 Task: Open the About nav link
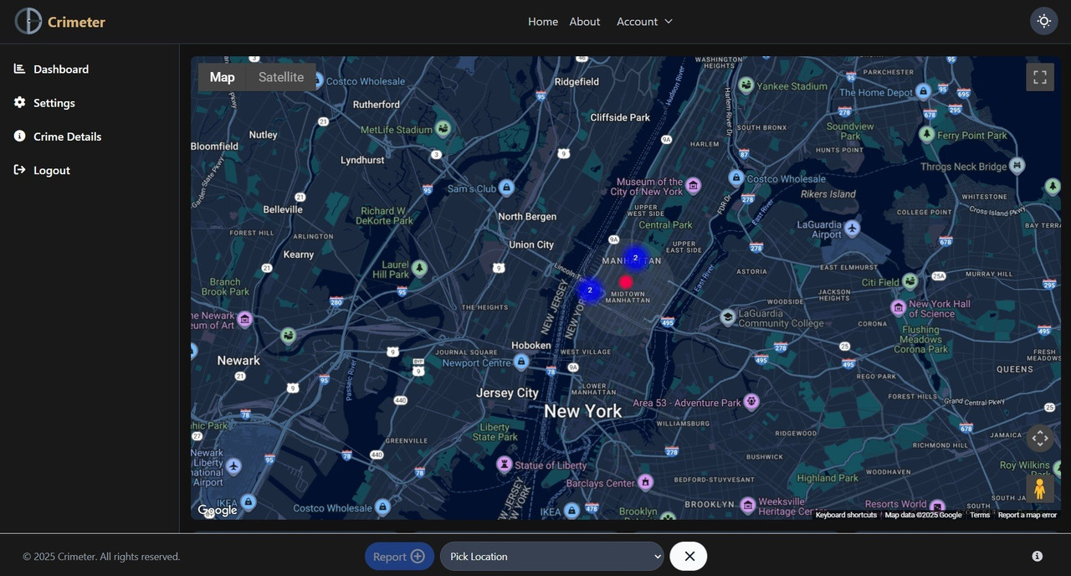(585, 22)
